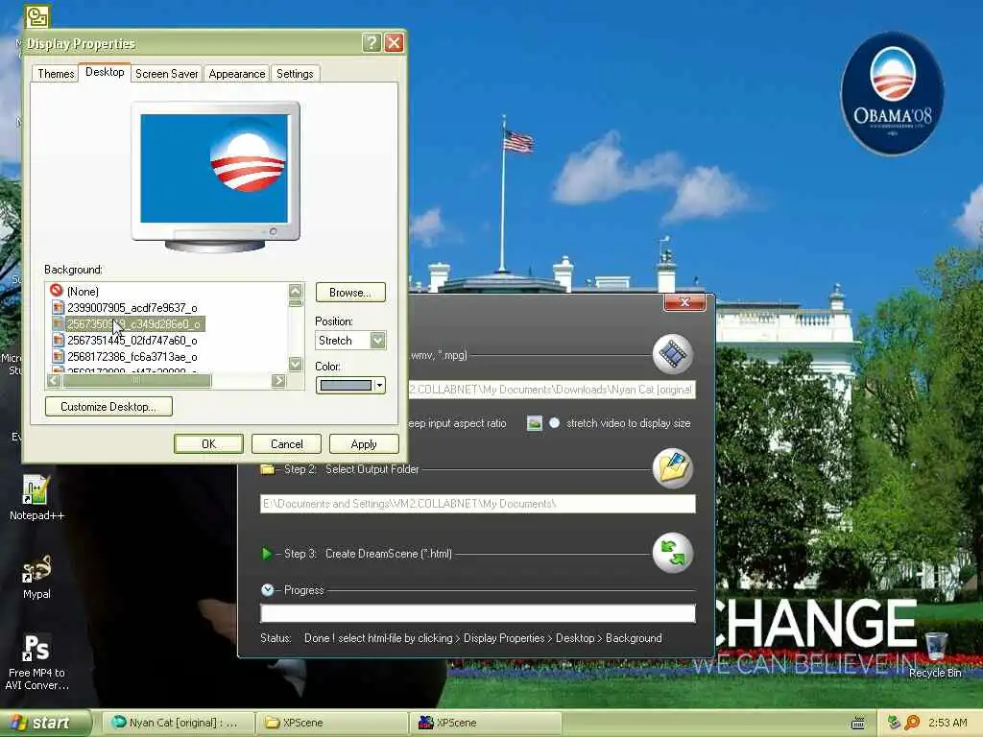The image size is (983, 737).
Task: Click the output folder icon in XPScene
Action: tap(672, 468)
